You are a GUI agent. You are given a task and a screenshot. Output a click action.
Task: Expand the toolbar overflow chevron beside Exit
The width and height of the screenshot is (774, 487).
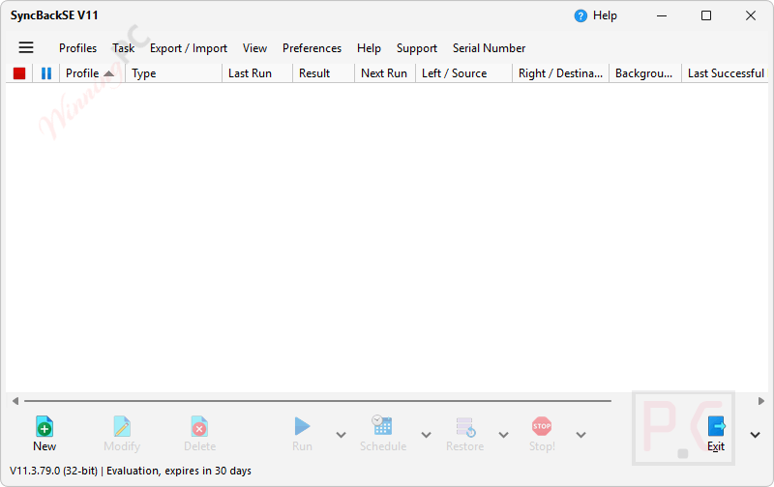[x=755, y=435]
